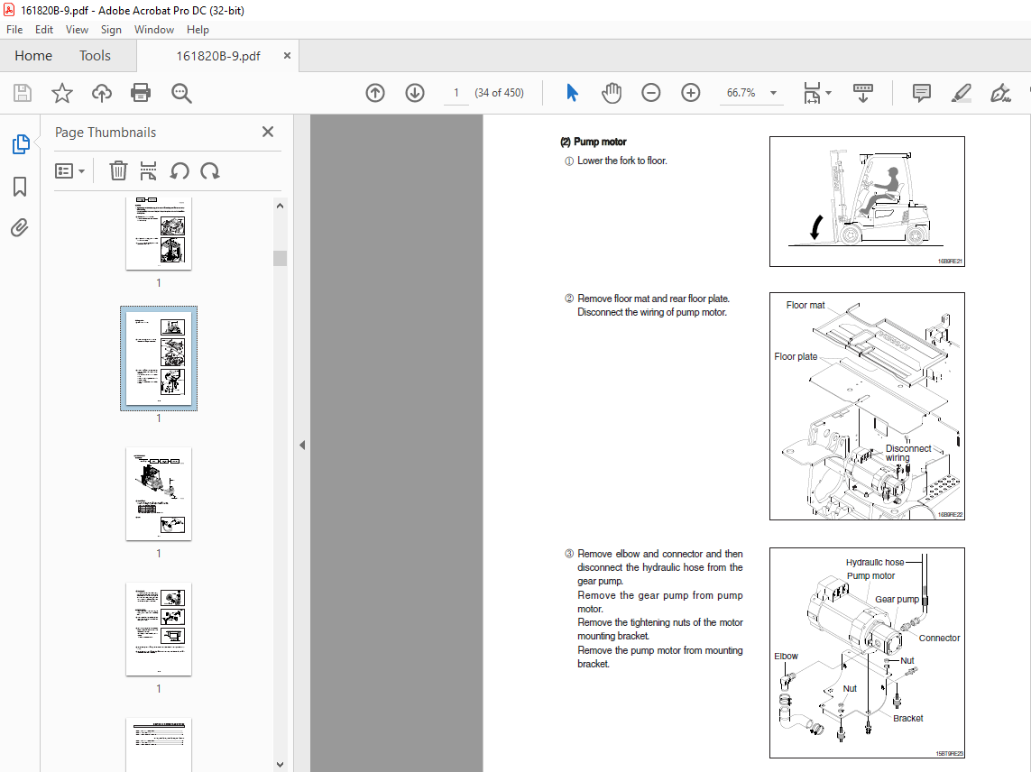Activate the Hand pan tool
The width and height of the screenshot is (1031, 772).
612,93
